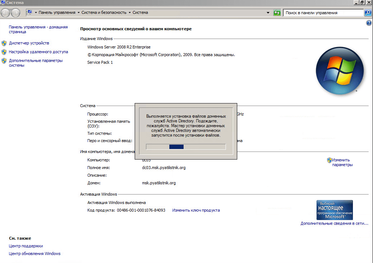Click the green Refresh icon in address bar
Screen dimensions: 373x263
coord(277,13)
